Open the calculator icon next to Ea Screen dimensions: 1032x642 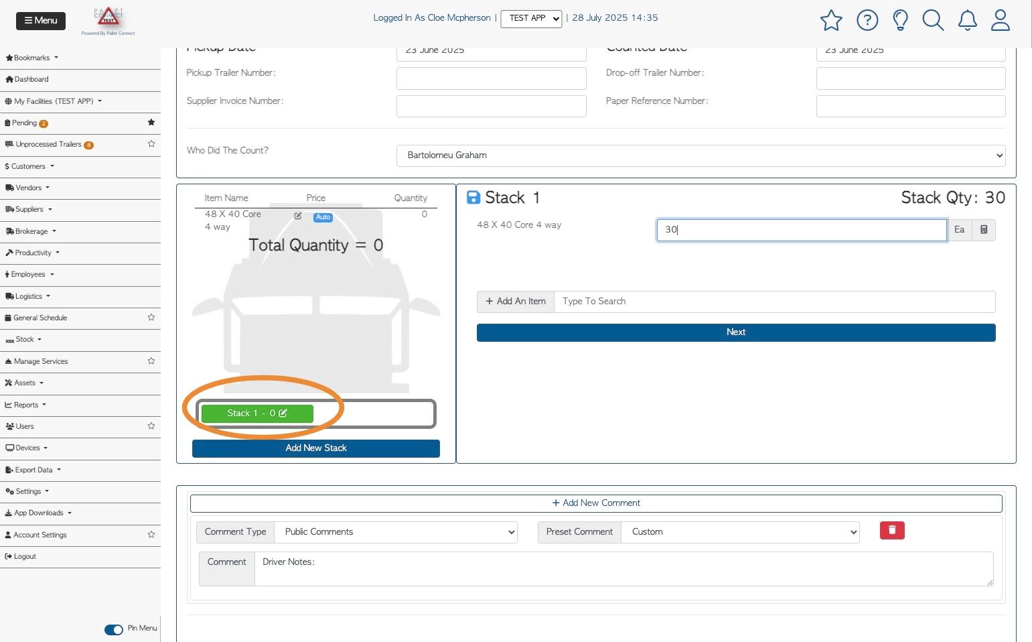click(x=984, y=230)
